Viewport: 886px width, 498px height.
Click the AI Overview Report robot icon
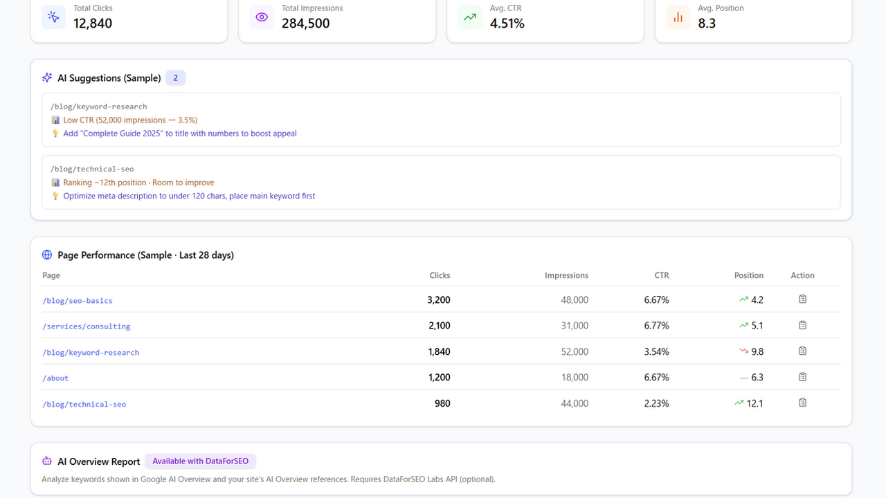[47, 461]
